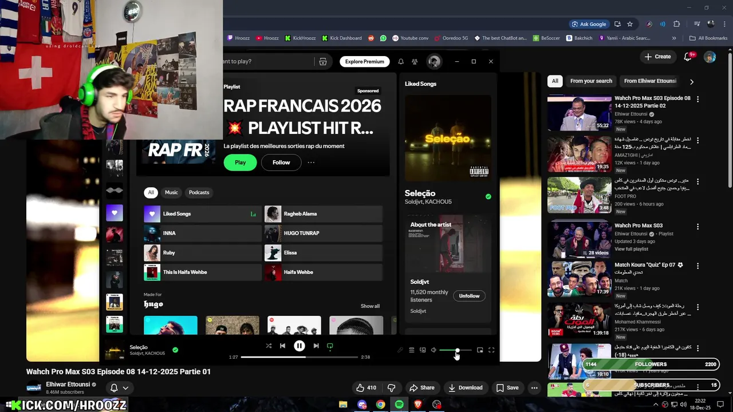Pause the Seleção song in Spotify
The width and height of the screenshot is (733, 412).
point(299,346)
